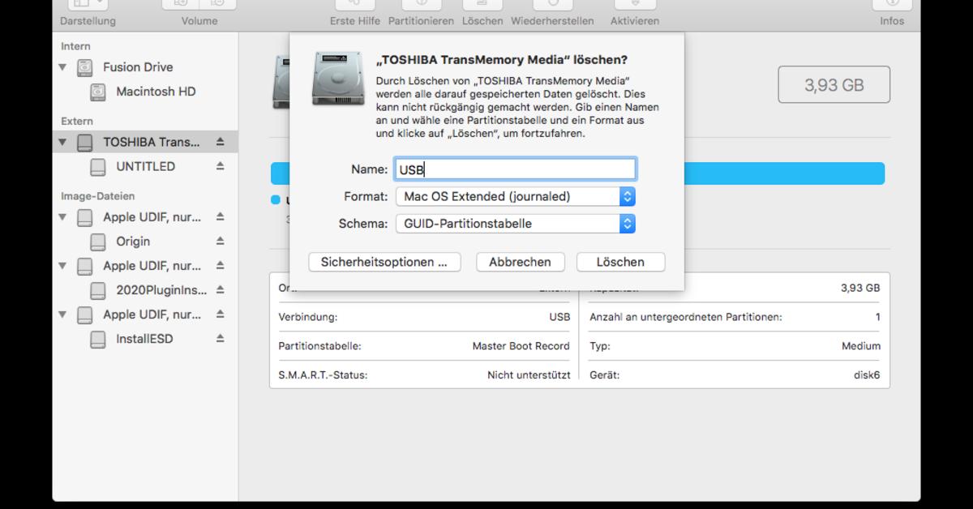Click the Macintosh HD volume icon
973x509 pixels.
click(x=98, y=92)
